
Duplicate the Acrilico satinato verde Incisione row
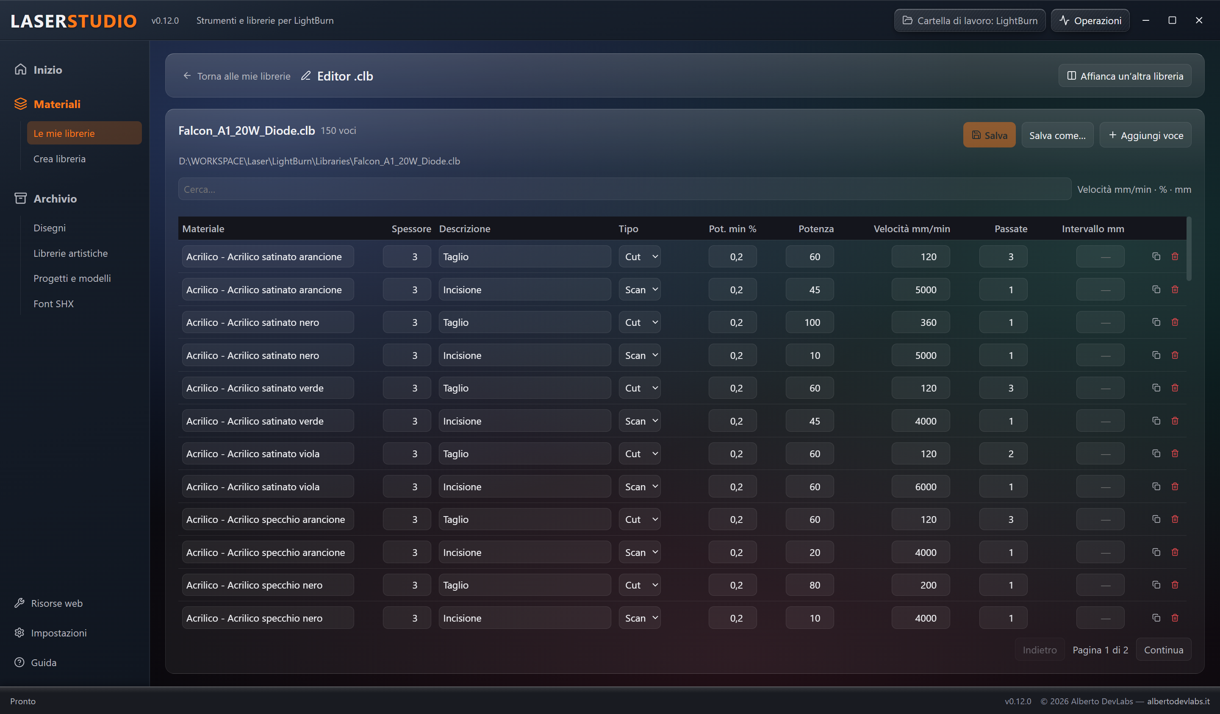[x=1156, y=420]
